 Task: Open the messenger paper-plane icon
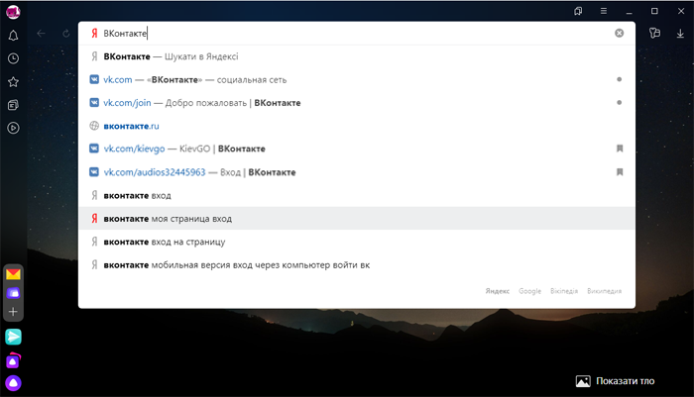pos(13,337)
